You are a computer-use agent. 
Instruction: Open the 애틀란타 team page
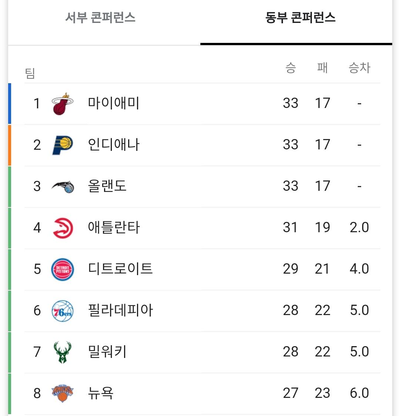(114, 227)
